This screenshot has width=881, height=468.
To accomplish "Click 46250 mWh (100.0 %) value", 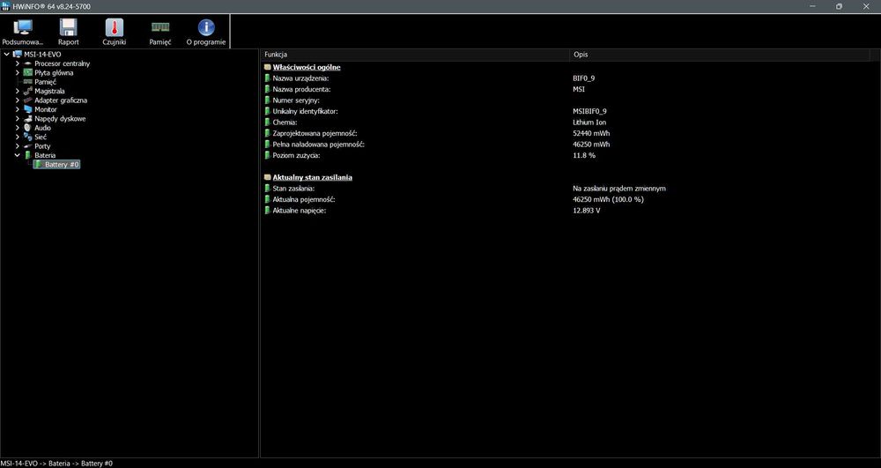I will coord(608,199).
